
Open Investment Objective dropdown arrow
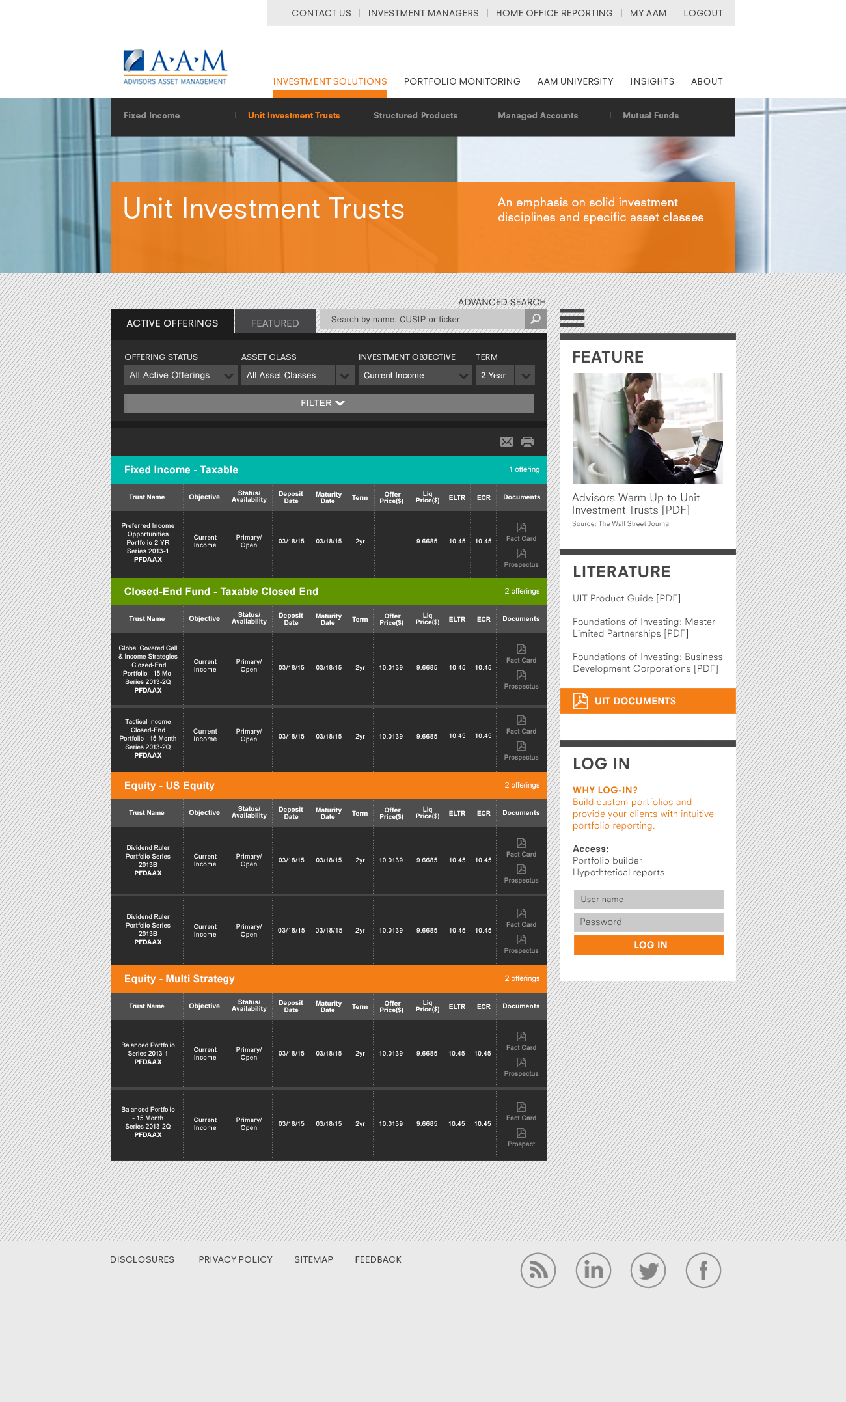463,375
